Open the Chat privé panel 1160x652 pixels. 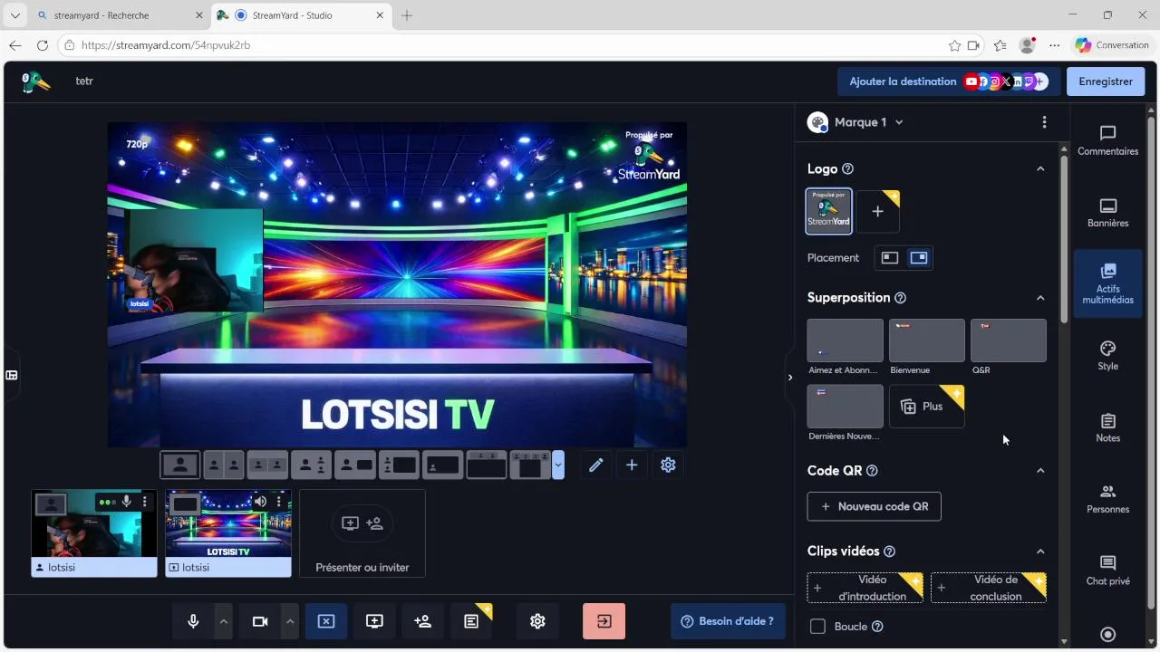[1107, 570]
